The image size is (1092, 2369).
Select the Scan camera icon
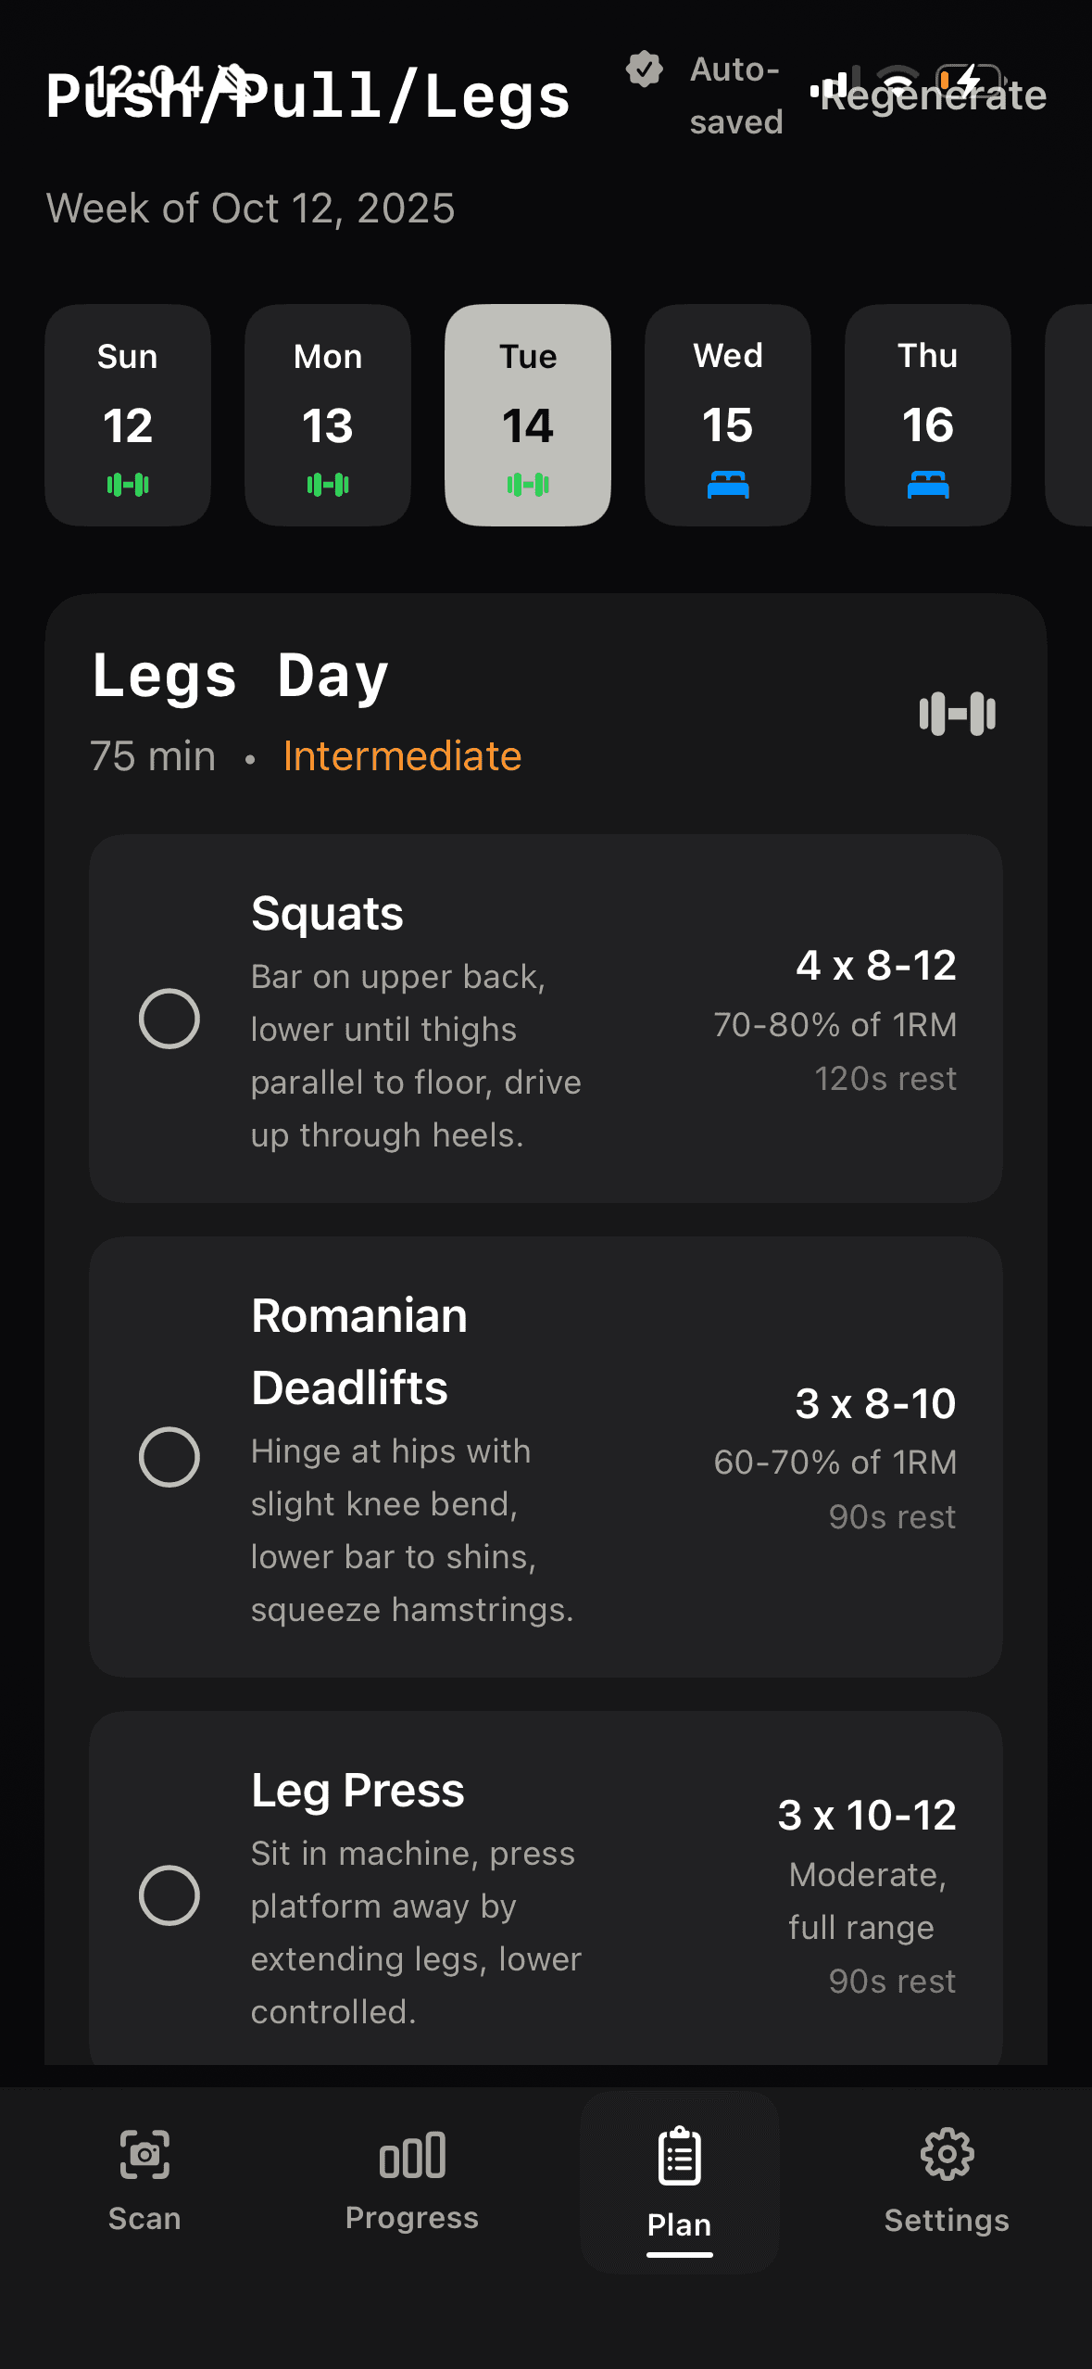(143, 2156)
